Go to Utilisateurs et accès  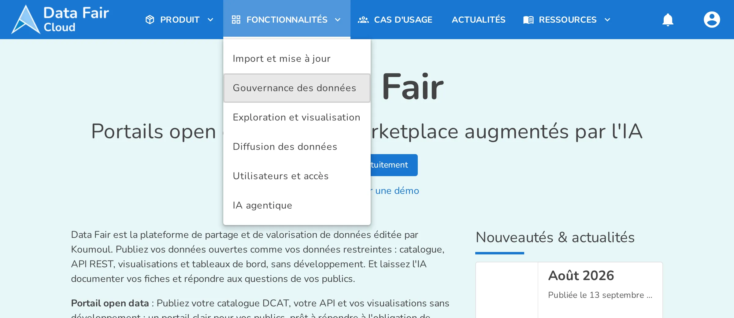297,176
